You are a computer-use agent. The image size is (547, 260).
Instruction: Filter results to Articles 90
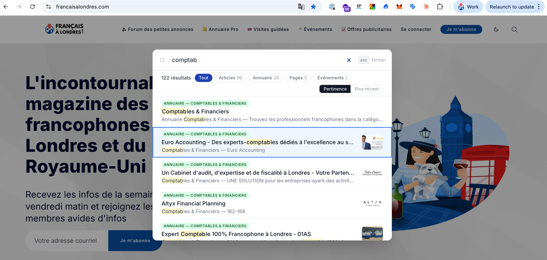click(230, 78)
